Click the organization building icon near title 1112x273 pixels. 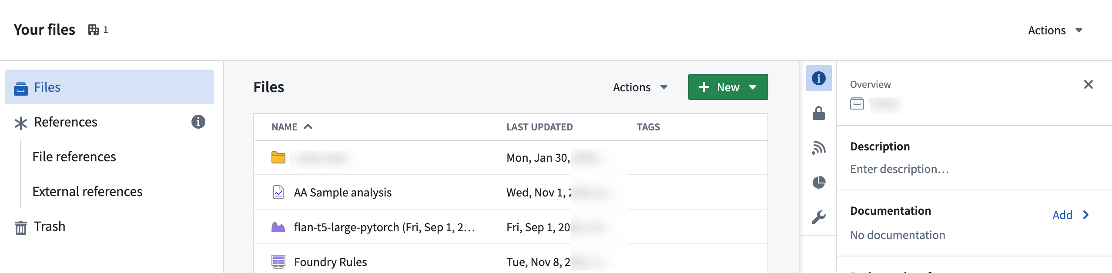click(x=93, y=30)
